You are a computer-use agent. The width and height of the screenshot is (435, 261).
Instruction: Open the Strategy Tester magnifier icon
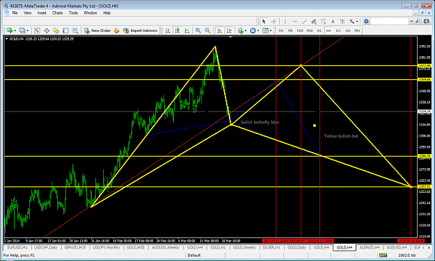[x=75, y=31]
